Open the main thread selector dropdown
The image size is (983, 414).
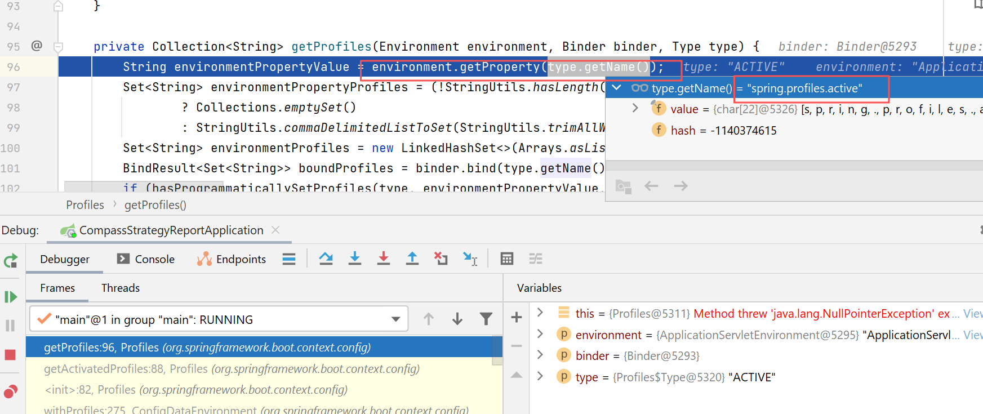tap(395, 319)
